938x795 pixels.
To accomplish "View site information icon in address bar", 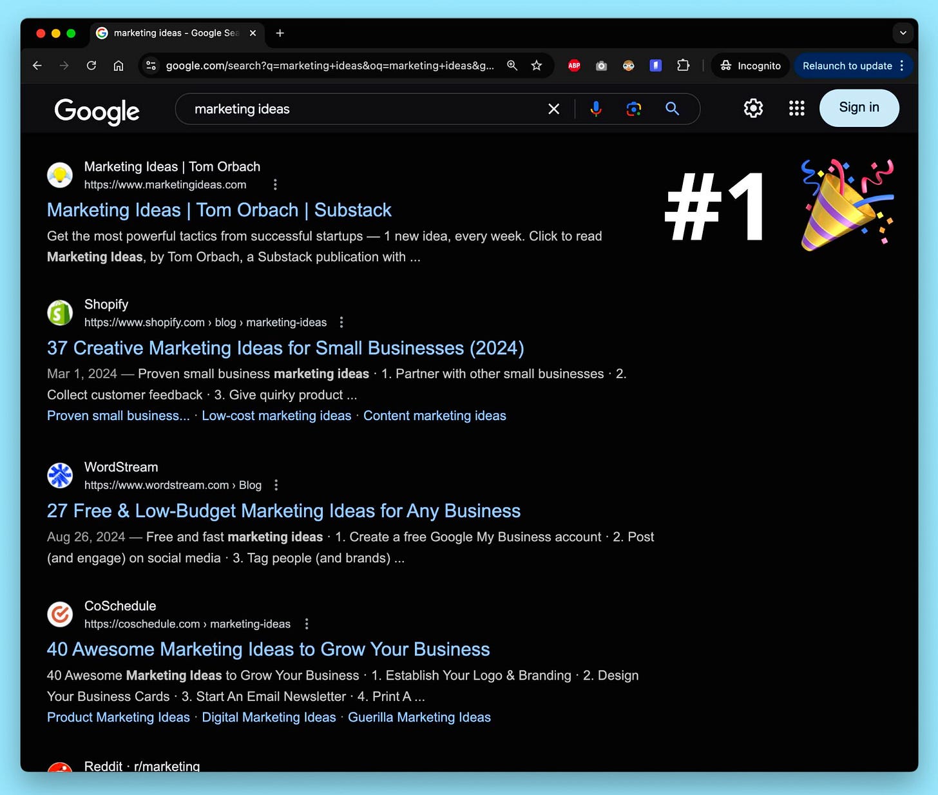I will (x=151, y=66).
